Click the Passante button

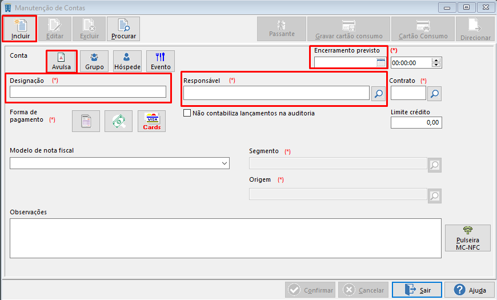click(282, 29)
